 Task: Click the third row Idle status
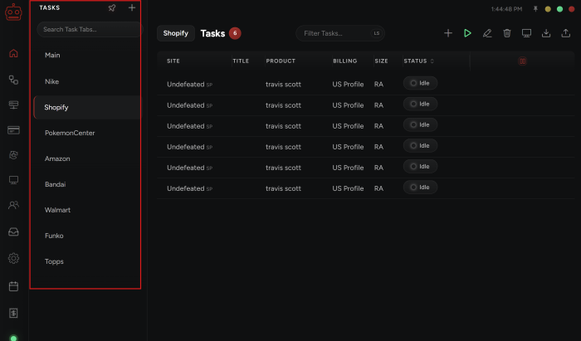(420, 124)
